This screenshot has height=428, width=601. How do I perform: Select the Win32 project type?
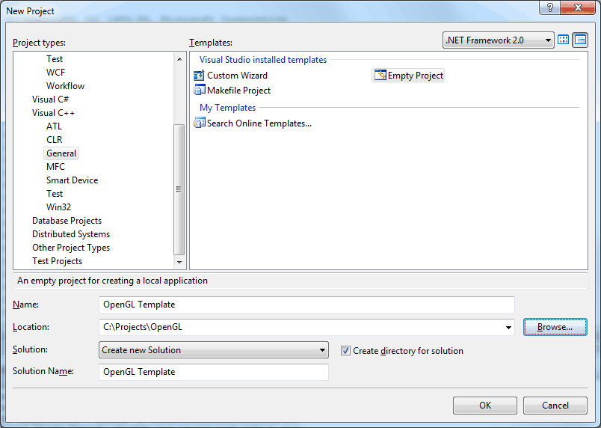tap(58, 207)
